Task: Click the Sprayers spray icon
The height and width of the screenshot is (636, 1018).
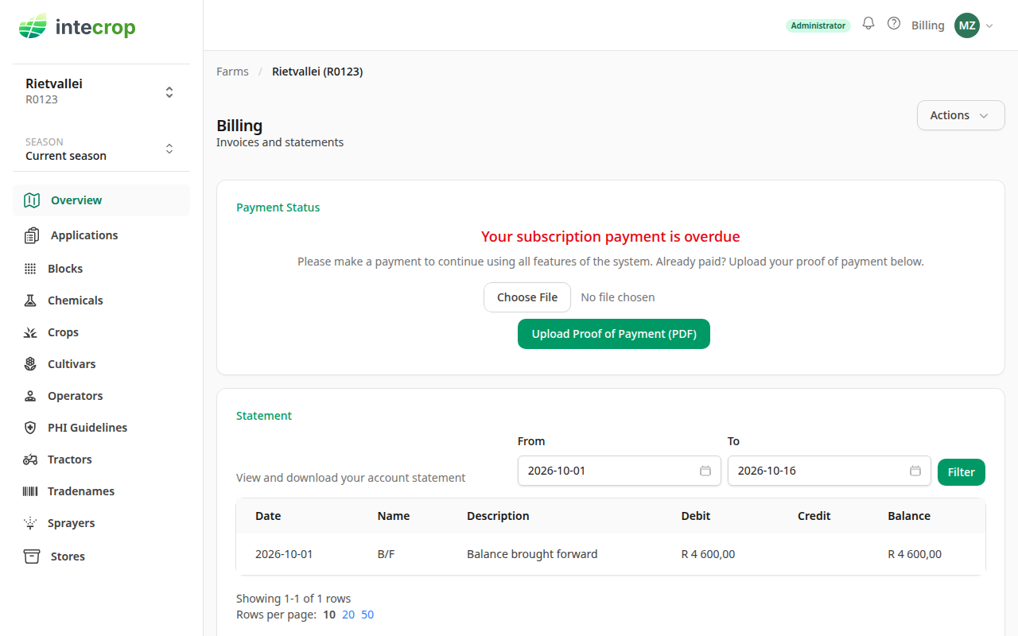Action: [x=30, y=523]
